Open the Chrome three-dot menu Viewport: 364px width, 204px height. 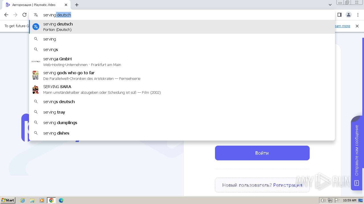click(358, 15)
